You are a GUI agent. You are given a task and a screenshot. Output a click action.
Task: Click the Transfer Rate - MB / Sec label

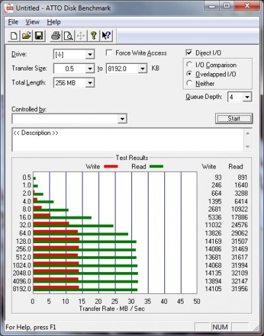[112, 308]
